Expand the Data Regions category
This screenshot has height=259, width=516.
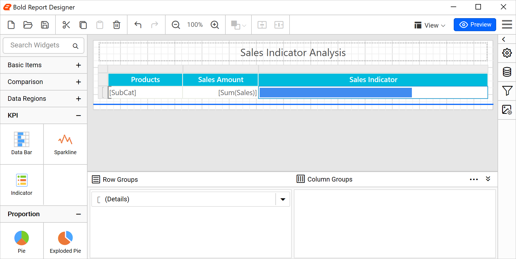[43, 99]
